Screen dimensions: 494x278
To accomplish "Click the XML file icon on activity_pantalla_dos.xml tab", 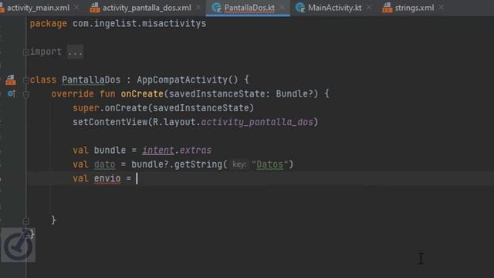I will point(95,8).
